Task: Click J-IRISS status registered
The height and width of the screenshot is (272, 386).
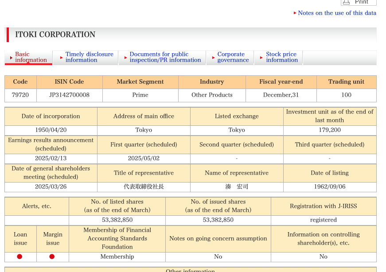Action: point(324,220)
